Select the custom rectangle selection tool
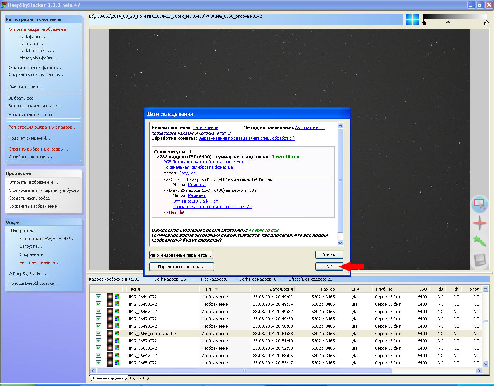The image size is (494, 386). [x=479, y=204]
